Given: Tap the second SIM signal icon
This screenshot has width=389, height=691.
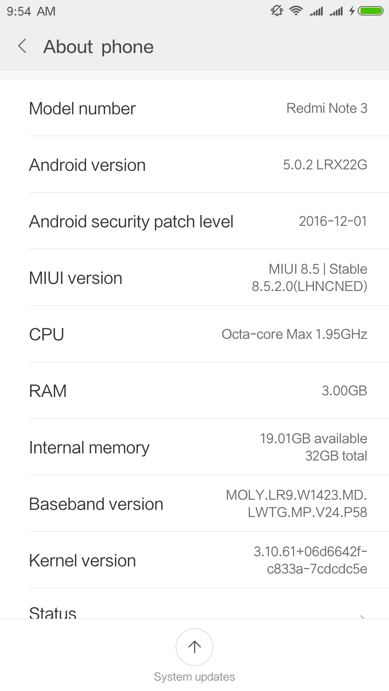Looking at the screenshot, I should 336,11.
